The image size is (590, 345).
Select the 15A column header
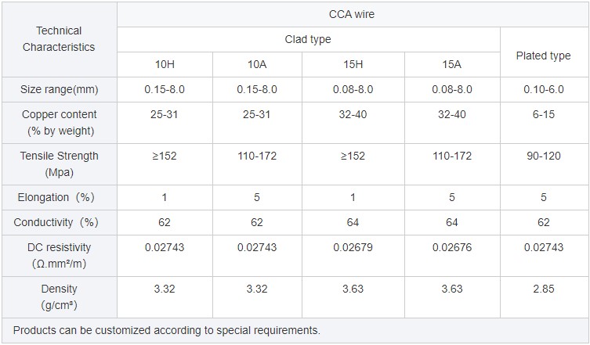451,65
